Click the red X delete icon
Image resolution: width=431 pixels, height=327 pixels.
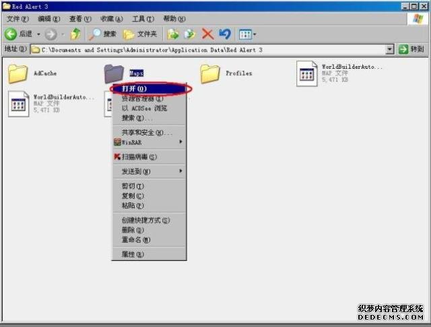(207, 34)
